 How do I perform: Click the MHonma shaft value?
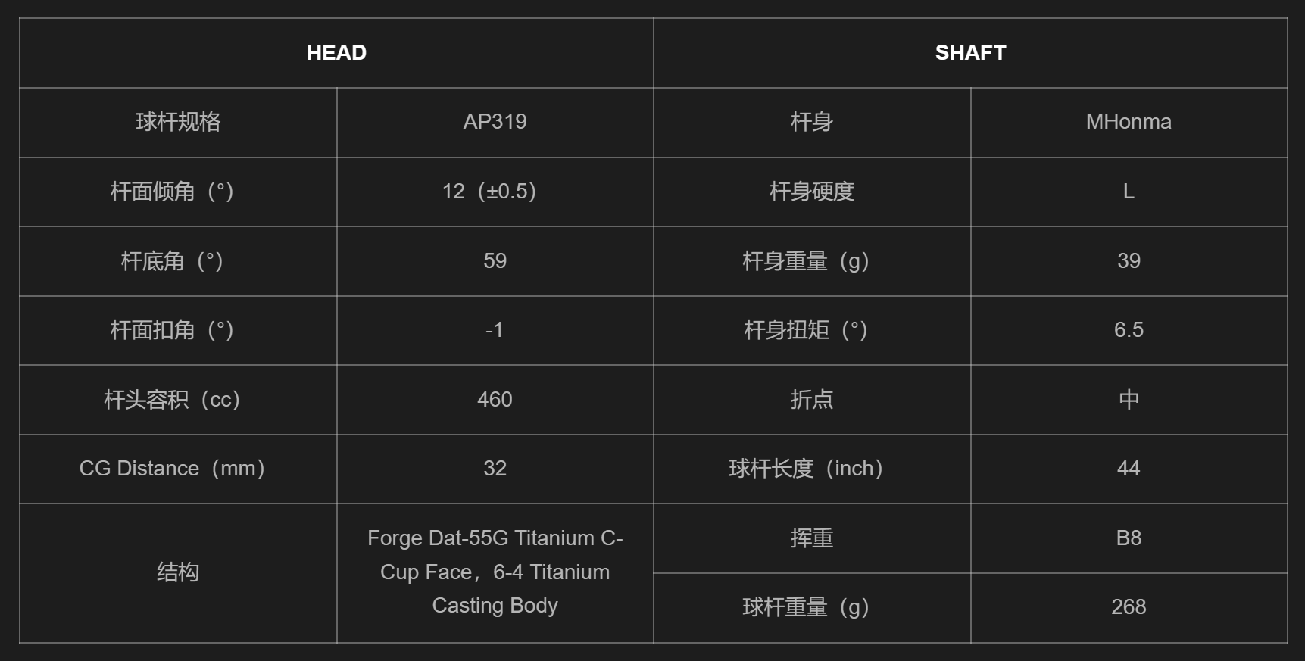[1129, 122]
